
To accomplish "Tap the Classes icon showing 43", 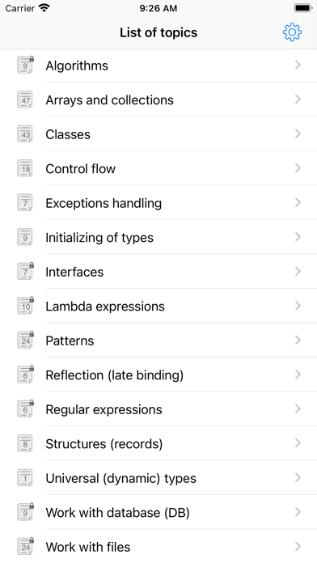I will click(x=26, y=134).
